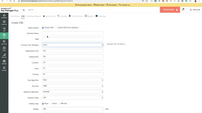Switch to the CSR tab
The width and height of the screenshot is (202, 113).
(x=23, y=16)
